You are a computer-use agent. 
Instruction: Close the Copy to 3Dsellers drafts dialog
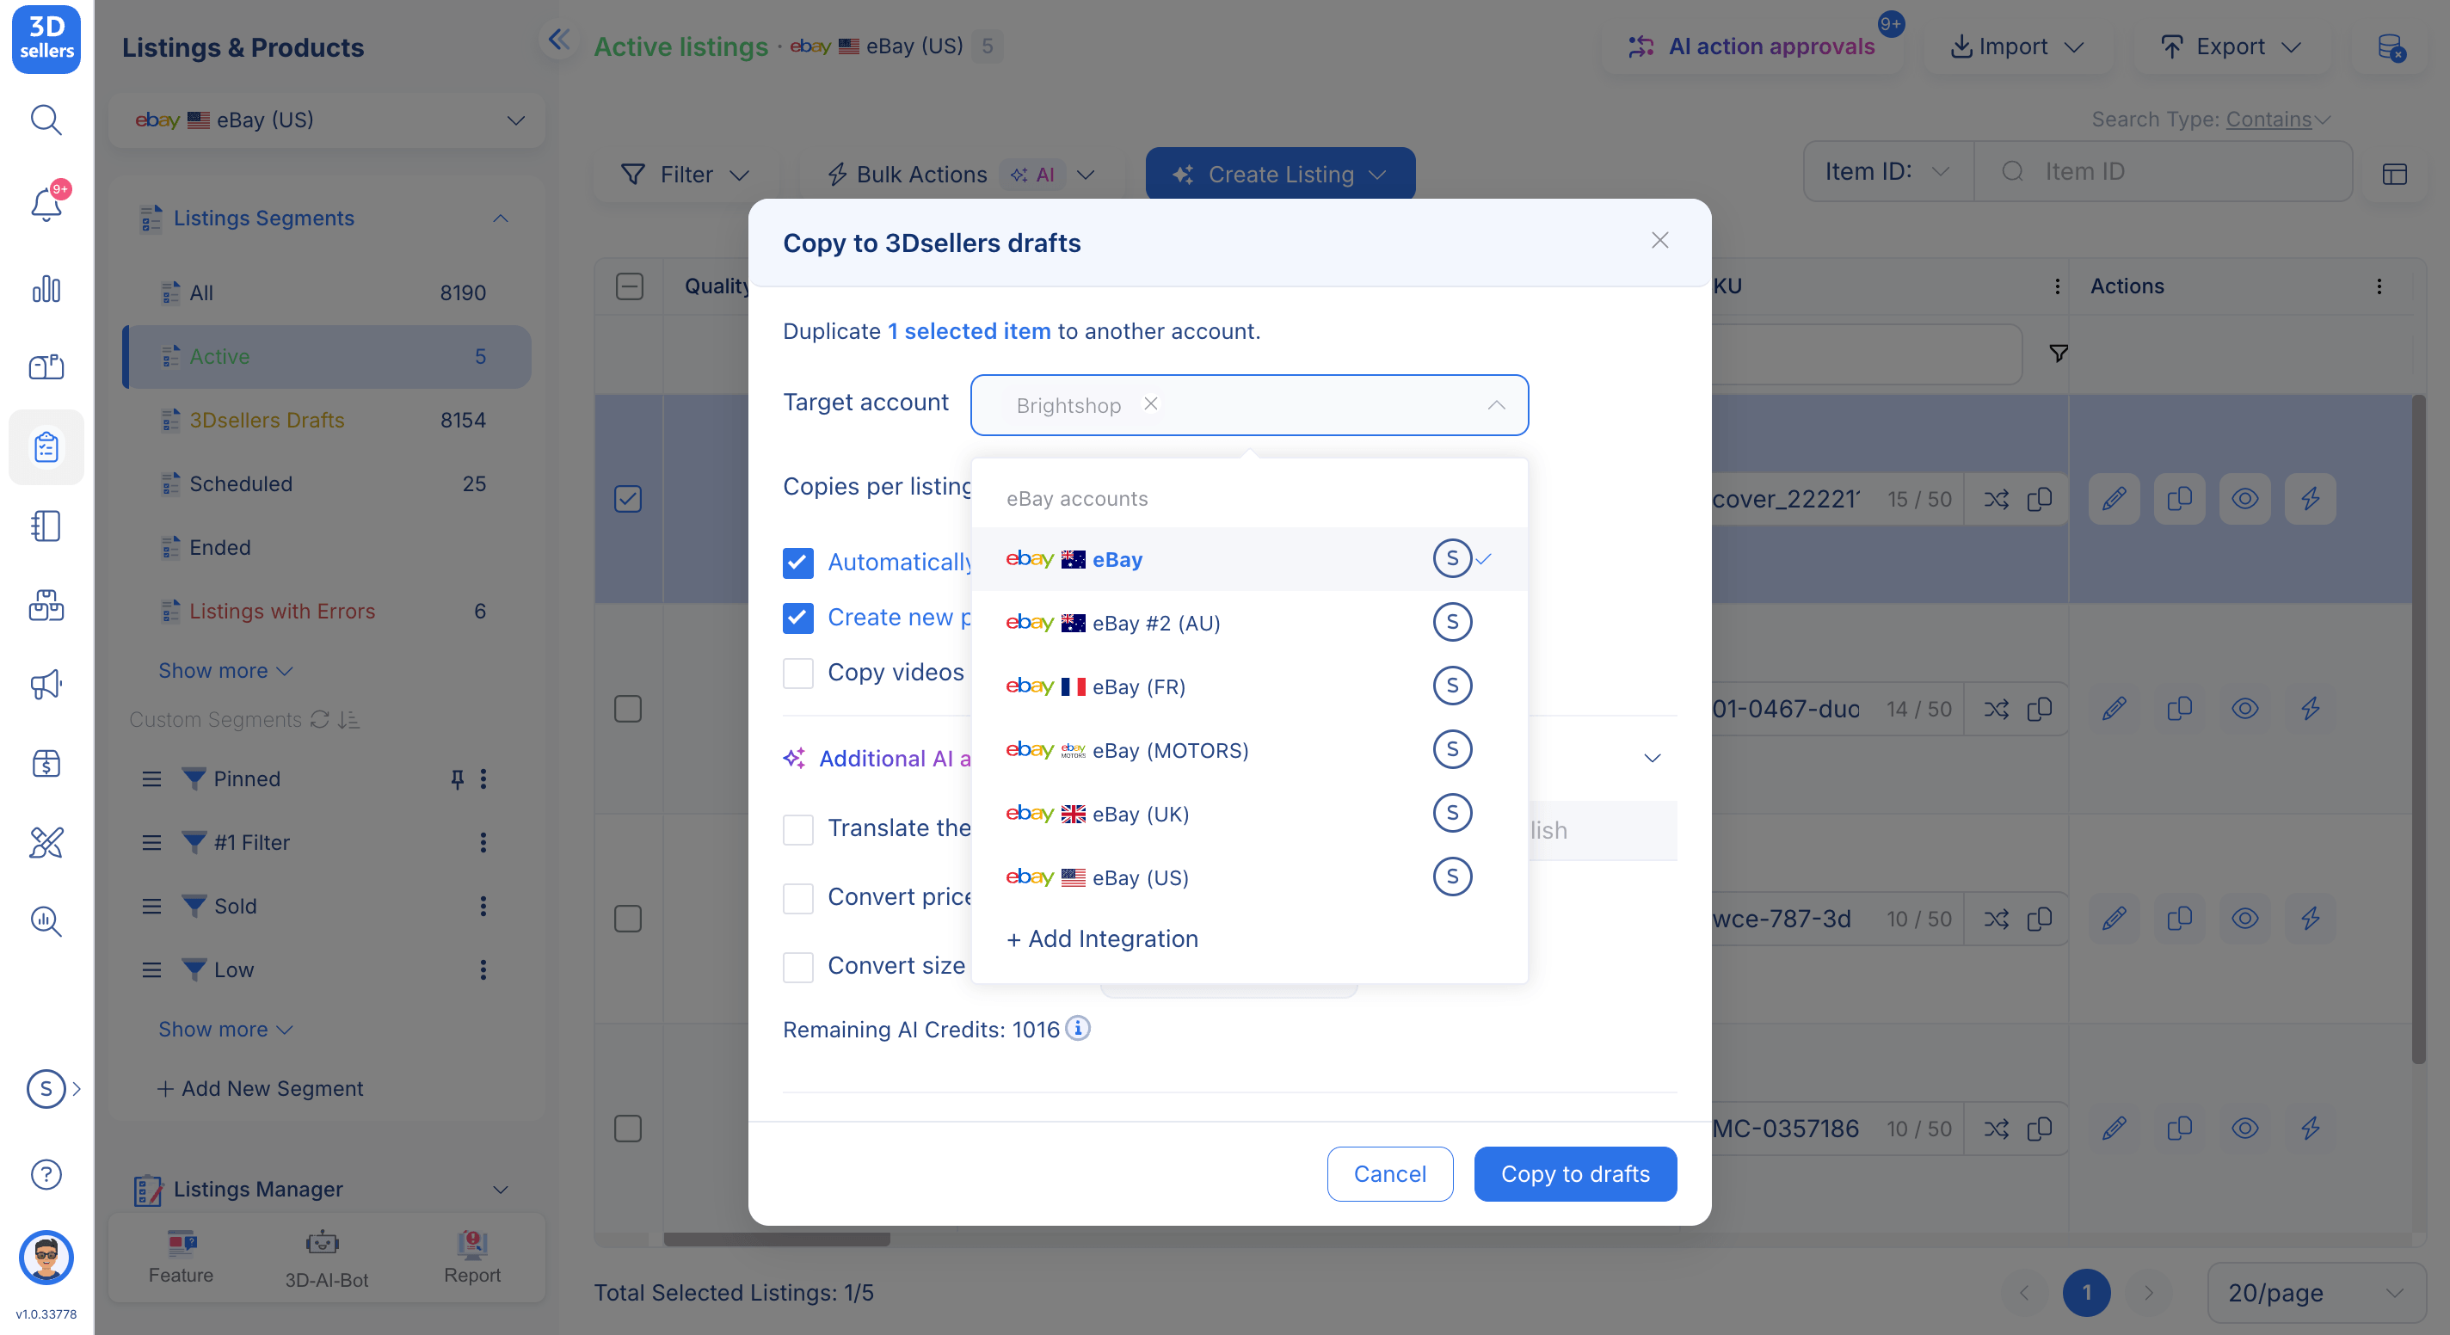tap(1659, 241)
